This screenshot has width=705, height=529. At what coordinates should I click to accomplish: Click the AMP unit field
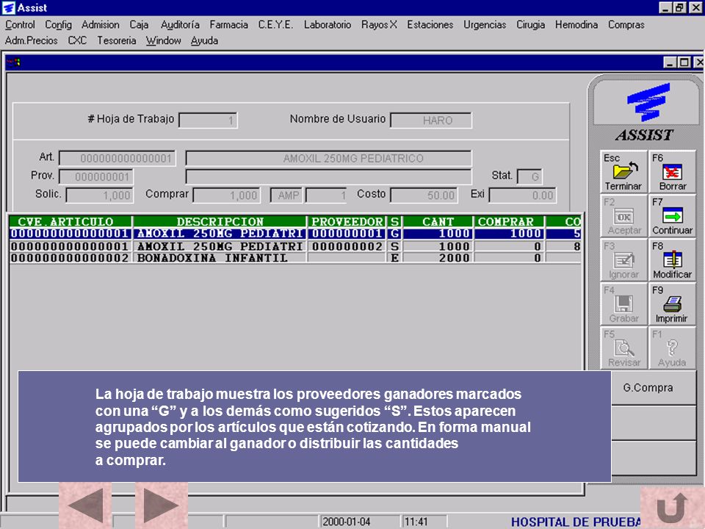(286, 195)
